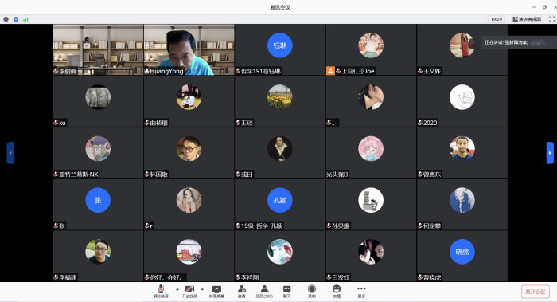Click the orange host icon beside Joe
This screenshot has height=302, width=557.
(x=330, y=71)
